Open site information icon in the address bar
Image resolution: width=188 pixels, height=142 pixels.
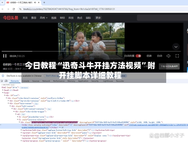click(x=20, y=9)
